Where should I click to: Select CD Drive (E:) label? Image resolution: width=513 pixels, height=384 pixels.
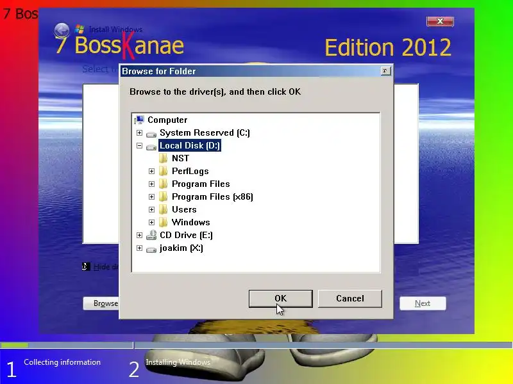click(186, 235)
